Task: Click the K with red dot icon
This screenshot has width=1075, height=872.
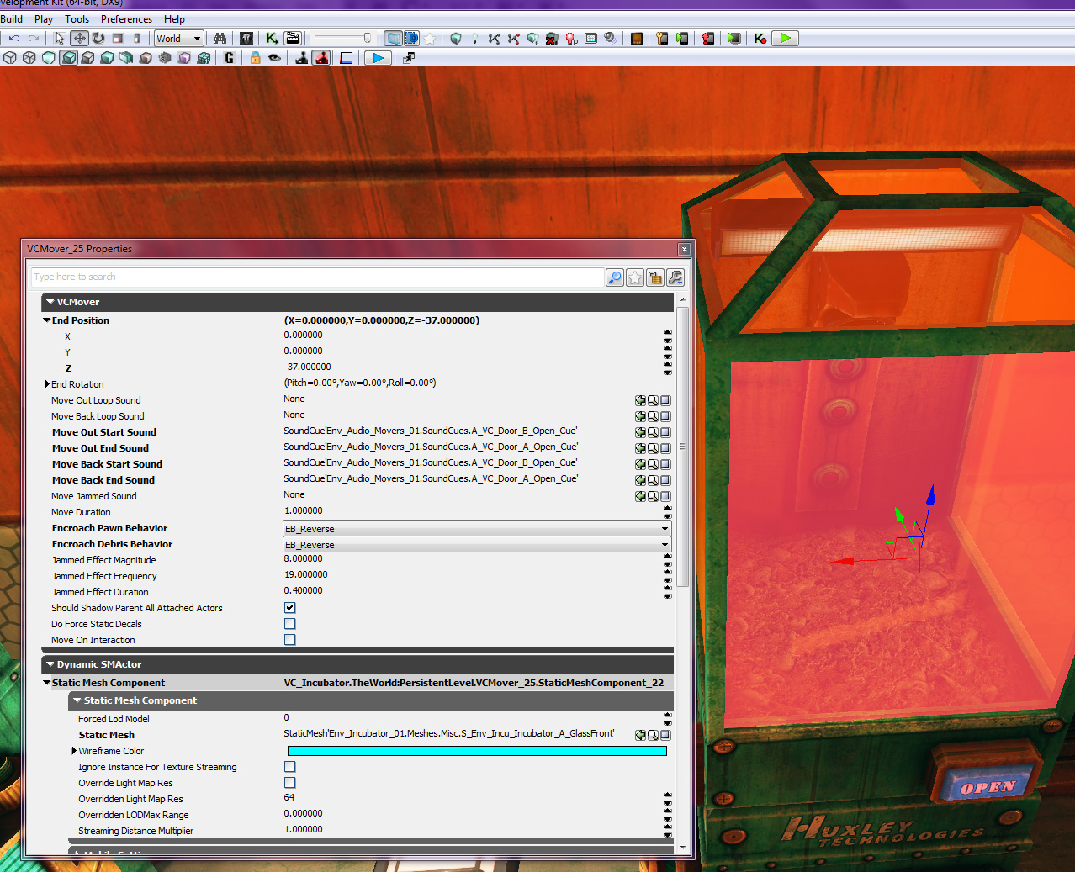Action: [x=760, y=38]
